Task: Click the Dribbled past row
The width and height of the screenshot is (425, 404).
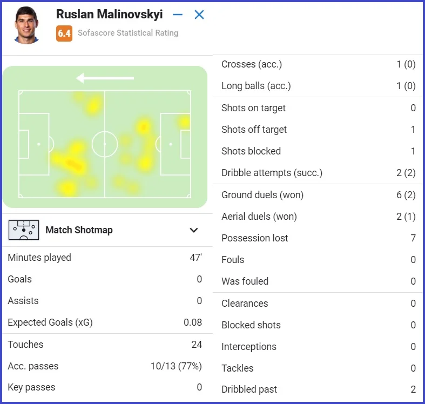Action: (x=318, y=389)
